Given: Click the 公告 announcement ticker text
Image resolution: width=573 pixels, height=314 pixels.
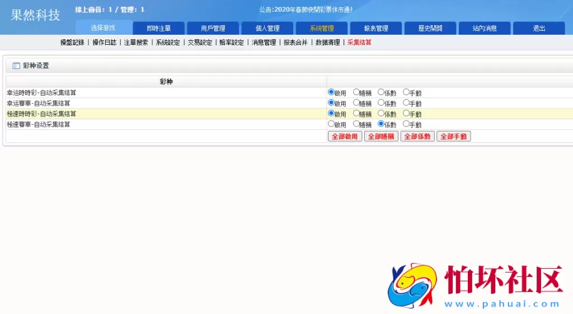Looking at the screenshot, I should (x=306, y=10).
